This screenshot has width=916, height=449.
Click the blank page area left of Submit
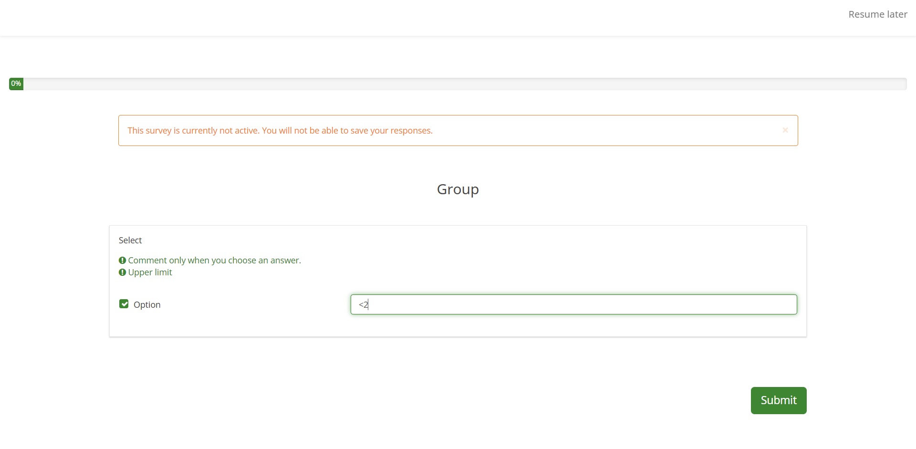click(x=429, y=400)
